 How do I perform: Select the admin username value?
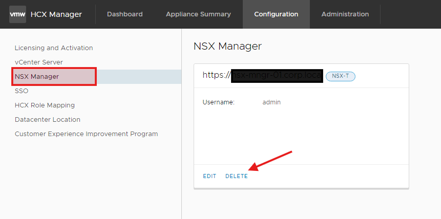pyautogui.click(x=271, y=102)
